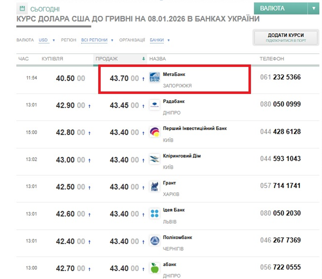
Task: Click the calendar icon next to Сьогодні
Action: pos(22,9)
